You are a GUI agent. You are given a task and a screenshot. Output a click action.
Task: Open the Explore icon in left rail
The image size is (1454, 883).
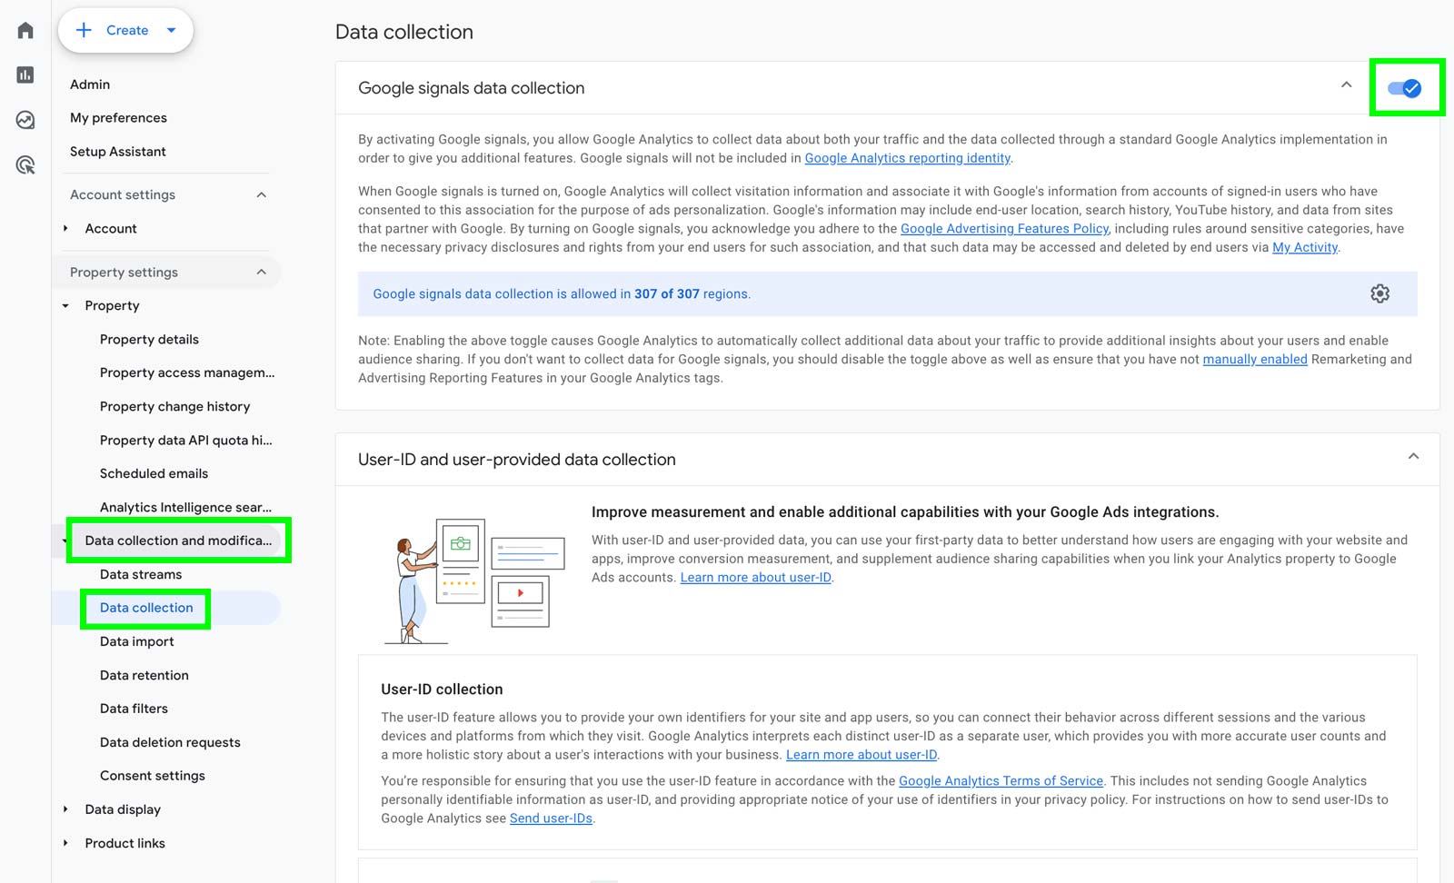tap(25, 120)
